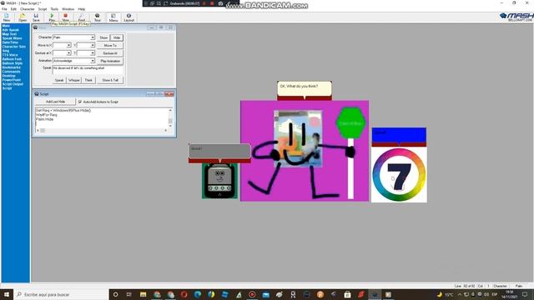Viewport: 534px width, 300px height.
Task: Select Adv Speak in the sidebar
Action: coord(11,30)
